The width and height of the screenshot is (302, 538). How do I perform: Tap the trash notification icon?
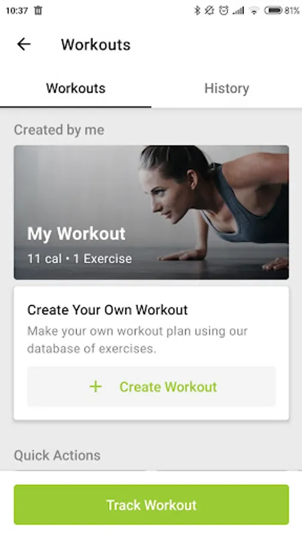click(x=38, y=10)
